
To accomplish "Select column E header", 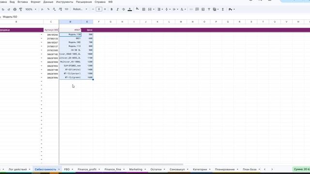I will pos(87,22).
